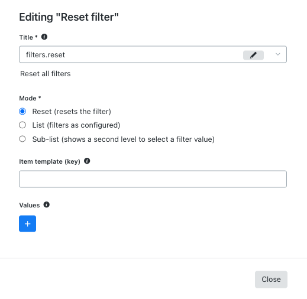Click "Reset (resets the filter)" label text
This screenshot has height=299, width=307.
point(72,112)
